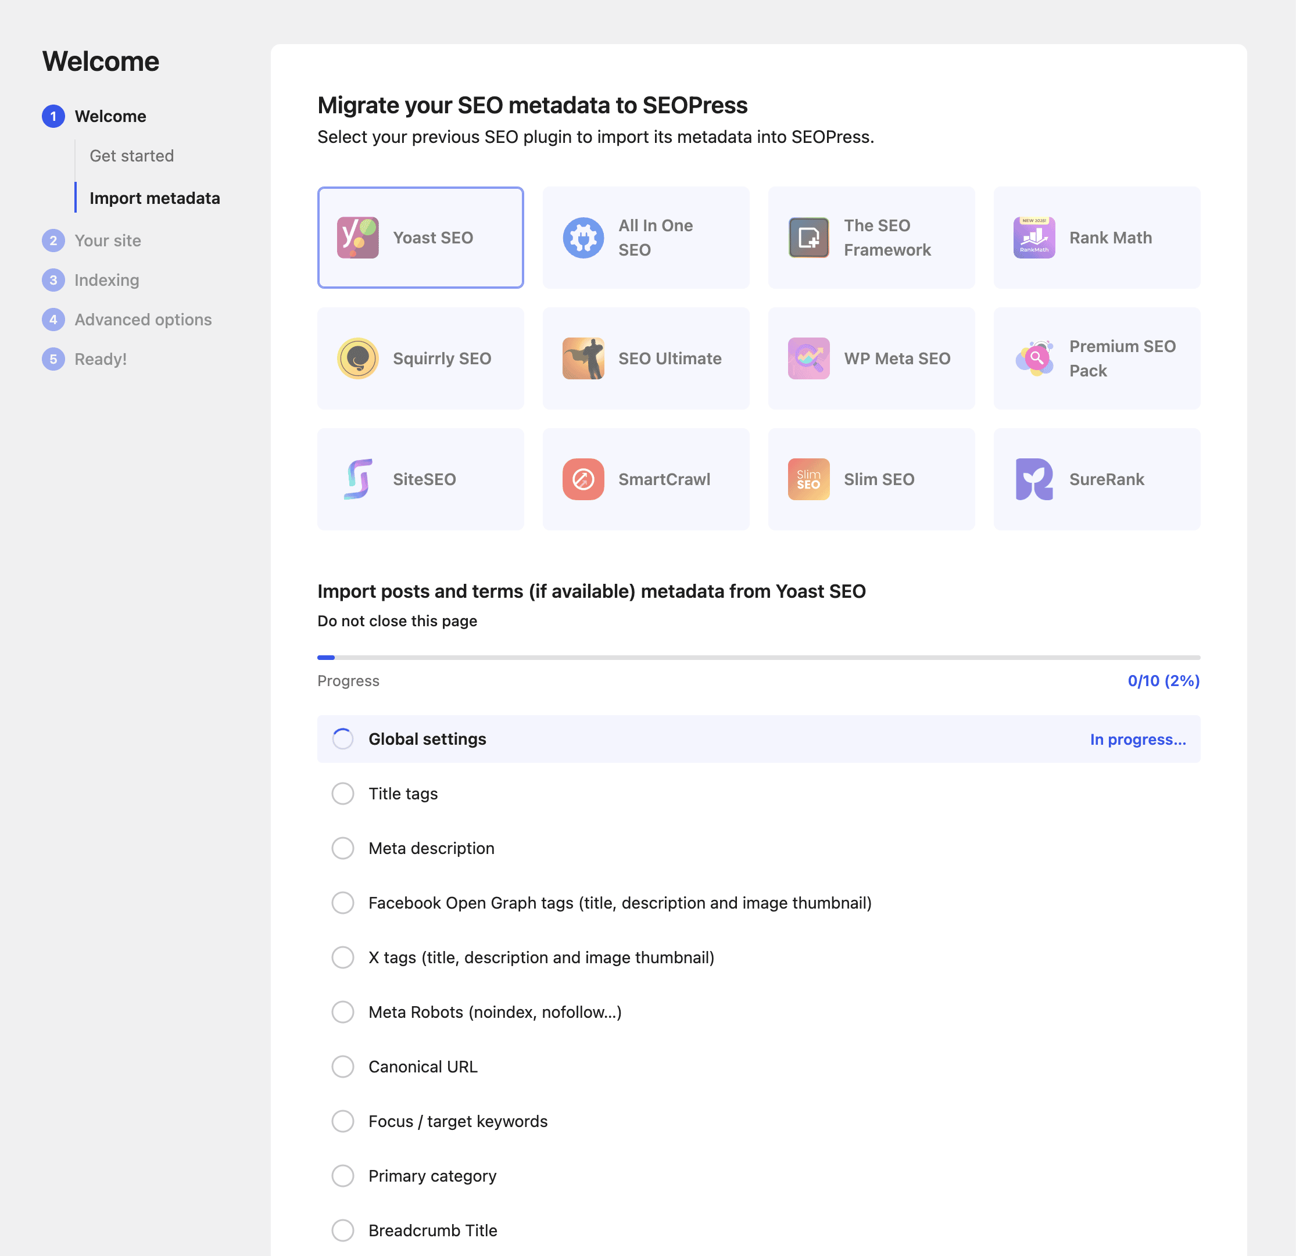Choose All In One SEO plugin name

point(656,238)
